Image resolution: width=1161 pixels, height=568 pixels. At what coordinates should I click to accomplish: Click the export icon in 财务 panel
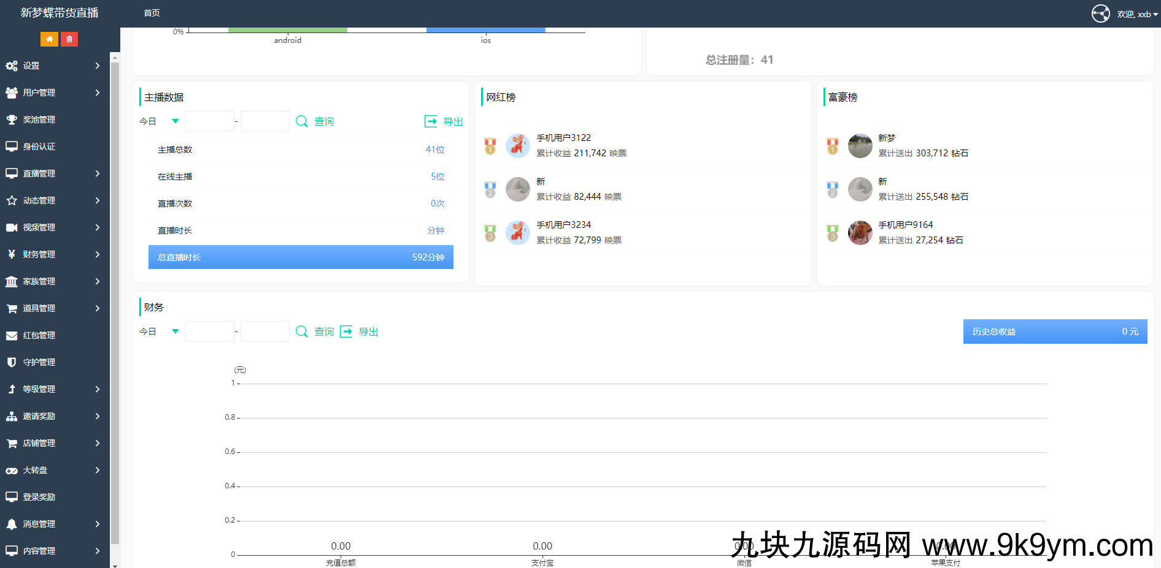click(x=346, y=331)
